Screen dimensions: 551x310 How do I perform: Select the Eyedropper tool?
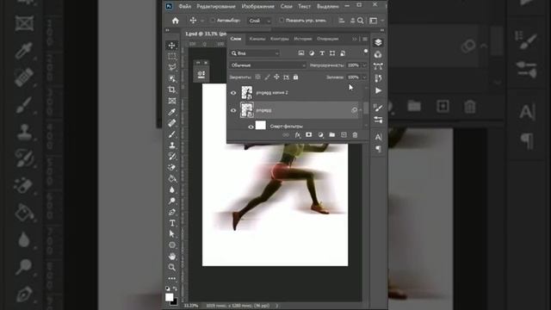coord(172,112)
